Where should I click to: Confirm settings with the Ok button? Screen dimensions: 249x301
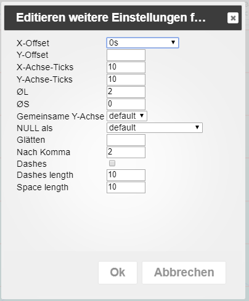118,273
